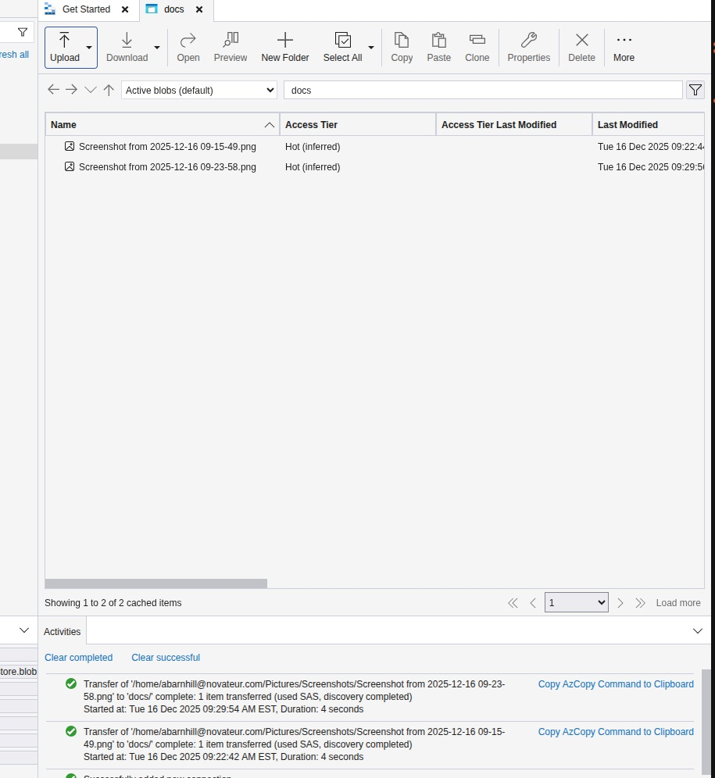This screenshot has width=715, height=778.
Task: Click Tue 16 Dec 2025 09:29 modified cell
Action: tap(650, 167)
